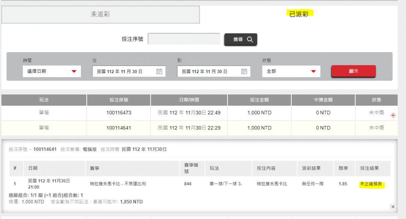Viewport: 406px width, 219px height.
Task: Click the 到 end date field
Action: [x=214, y=71]
